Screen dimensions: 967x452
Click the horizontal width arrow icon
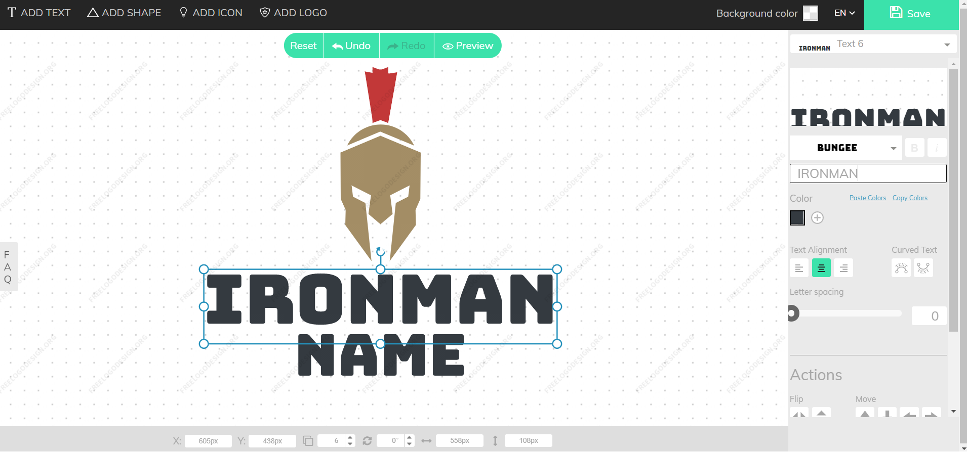[x=427, y=441]
